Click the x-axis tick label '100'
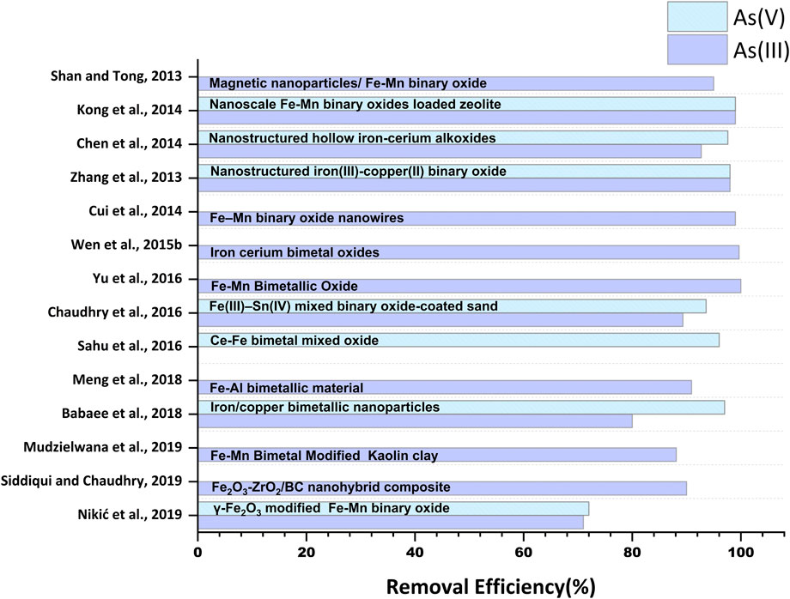Screen dimensions: 790x599 (741, 552)
